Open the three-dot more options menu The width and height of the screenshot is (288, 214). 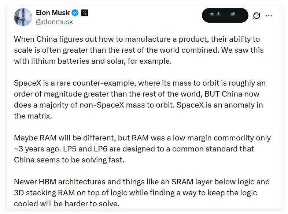coord(269,16)
